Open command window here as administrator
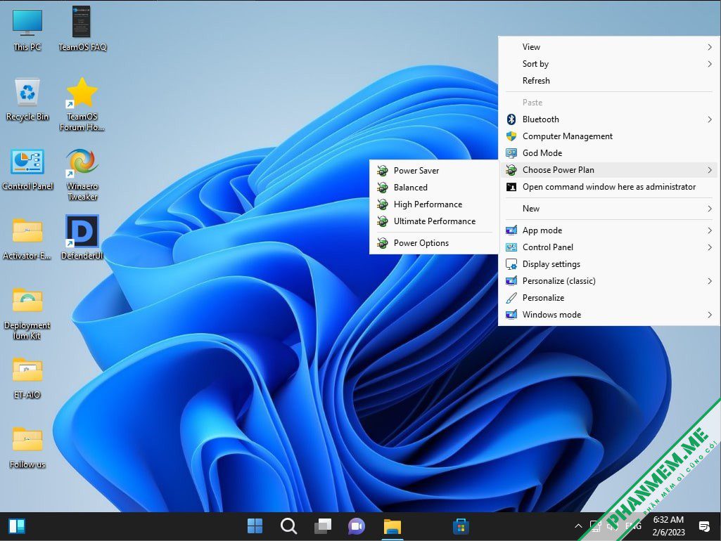Viewport: 721px width, 541px height. (x=608, y=187)
